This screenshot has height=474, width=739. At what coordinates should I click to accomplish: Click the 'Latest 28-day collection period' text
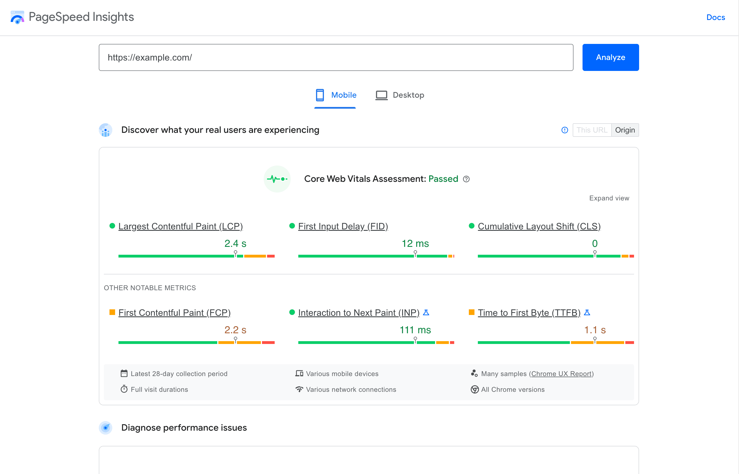tap(179, 374)
